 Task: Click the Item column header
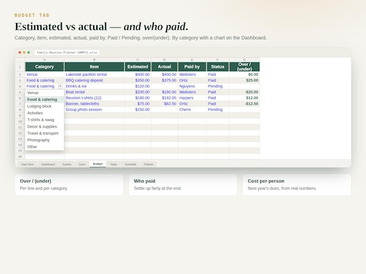pos(94,67)
